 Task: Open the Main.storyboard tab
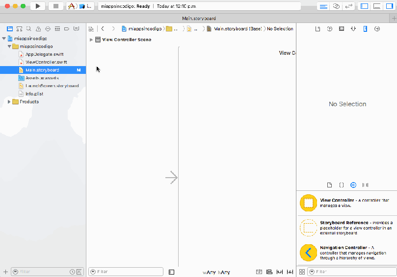point(198,18)
